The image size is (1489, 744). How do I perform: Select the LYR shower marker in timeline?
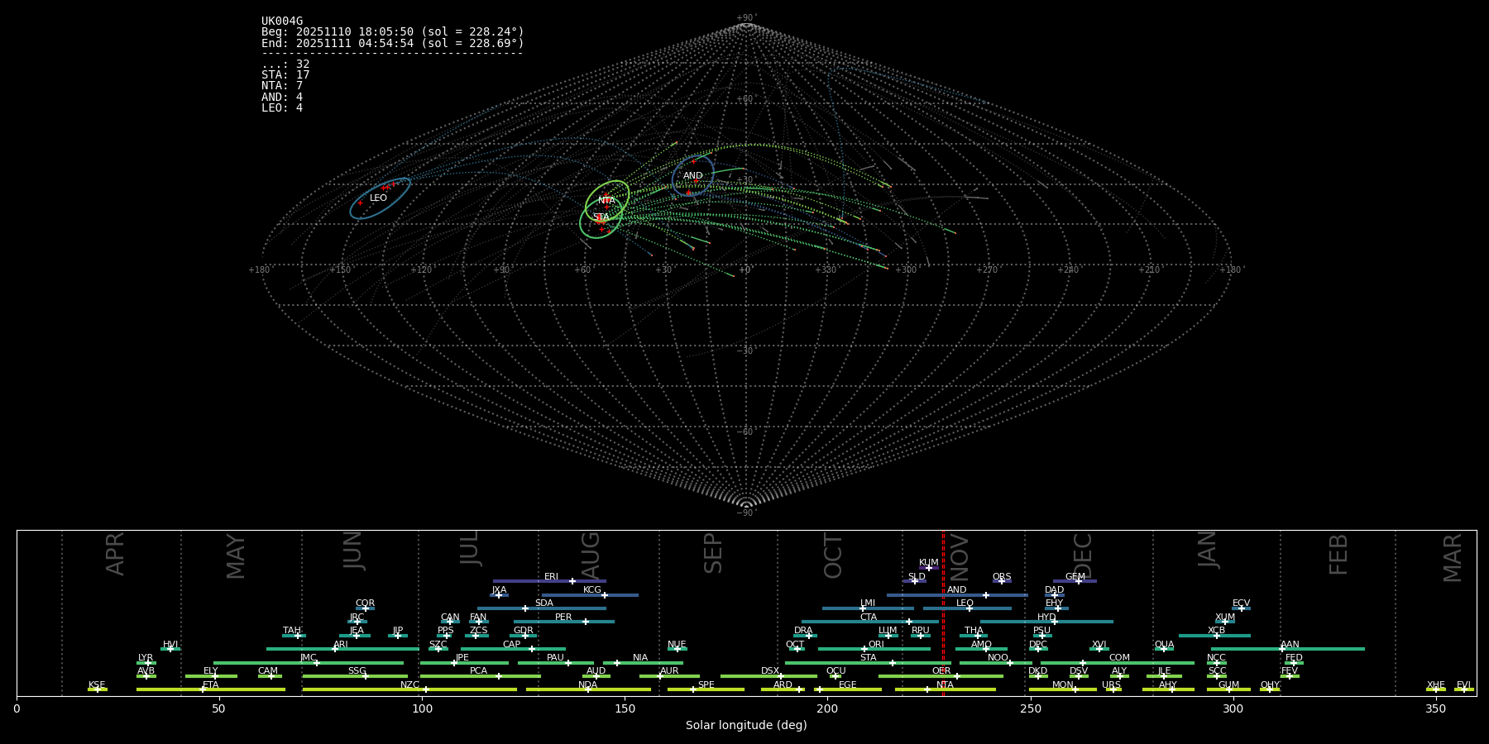pos(147,663)
